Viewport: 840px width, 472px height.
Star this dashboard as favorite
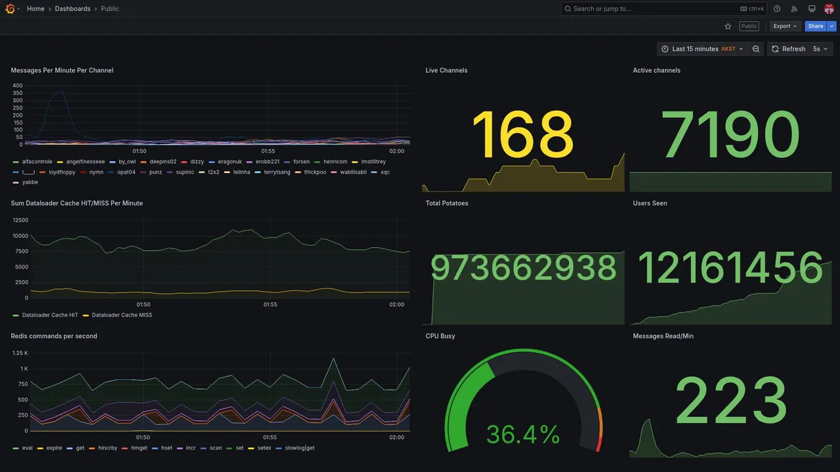(x=728, y=26)
